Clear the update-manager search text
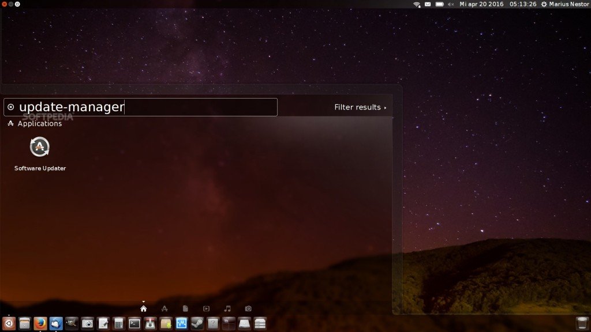This screenshot has height=332, width=591. click(x=11, y=107)
